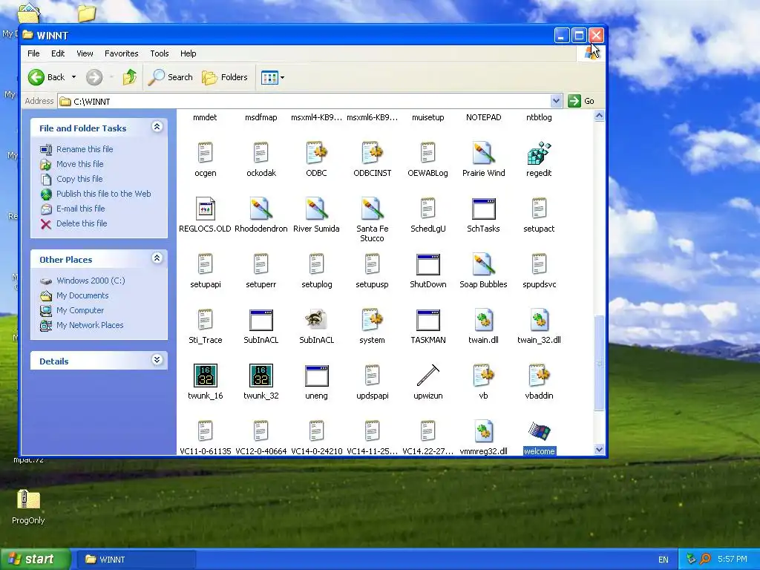Select the vmmreg32.dll file icon
This screenshot has height=570, width=760.
[x=483, y=431]
